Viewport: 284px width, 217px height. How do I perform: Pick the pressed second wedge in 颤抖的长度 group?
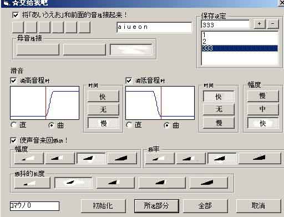(x=73, y=183)
